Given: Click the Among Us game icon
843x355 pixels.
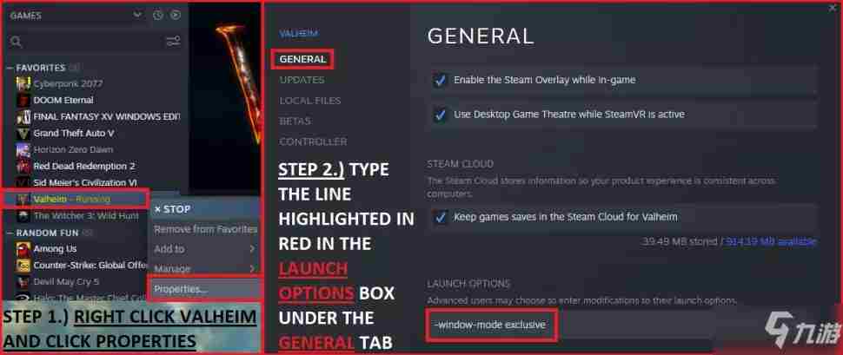Looking at the screenshot, I should (x=23, y=249).
